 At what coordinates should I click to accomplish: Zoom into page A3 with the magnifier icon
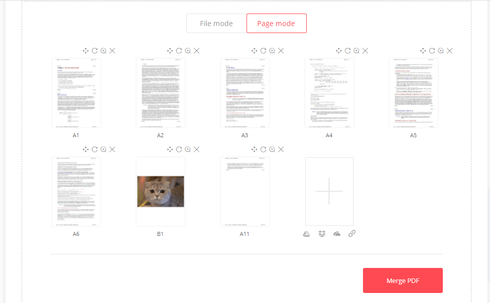(272, 51)
